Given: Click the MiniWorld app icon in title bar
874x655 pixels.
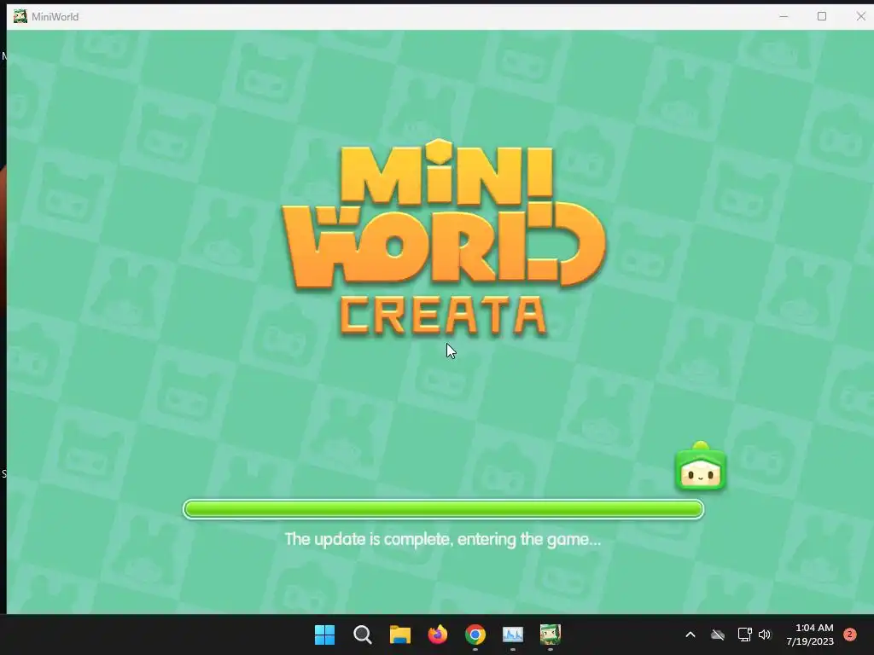Looking at the screenshot, I should (x=20, y=17).
